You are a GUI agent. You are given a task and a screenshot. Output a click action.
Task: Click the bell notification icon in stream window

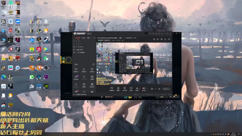(165, 39)
